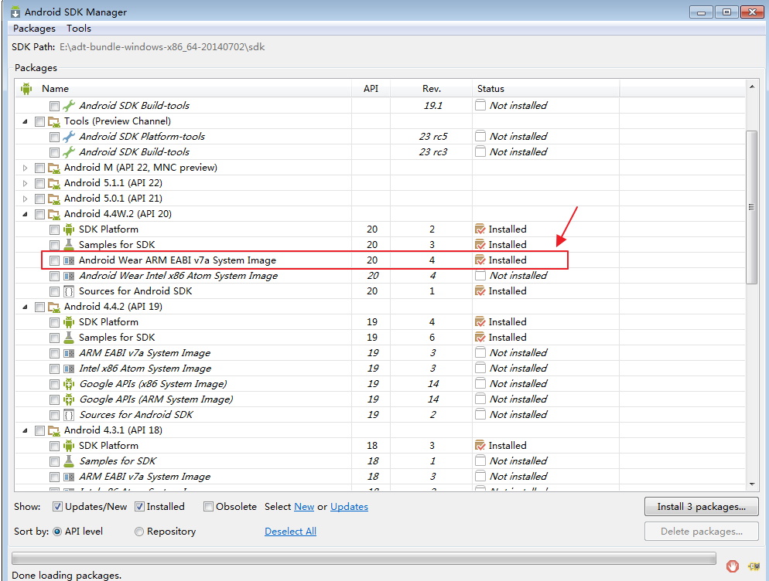Collapse the Android 4.4.2 (API 19) group
Image resolution: width=769 pixels, height=581 pixels.
click(25, 307)
